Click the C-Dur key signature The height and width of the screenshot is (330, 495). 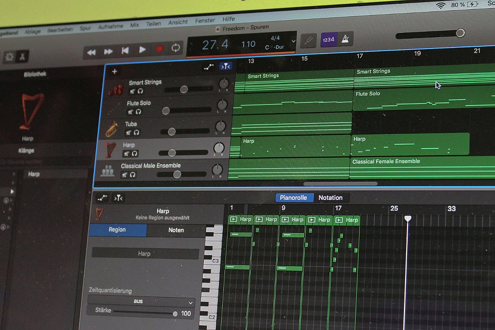274,47
